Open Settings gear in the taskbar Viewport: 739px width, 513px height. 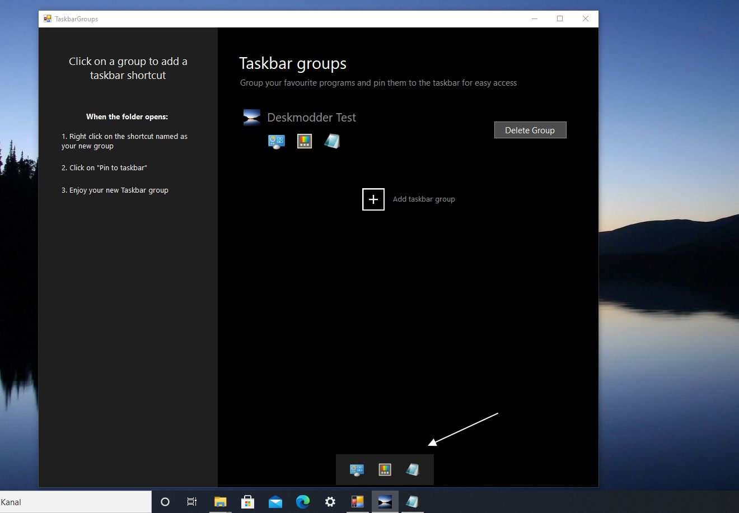[x=330, y=502]
